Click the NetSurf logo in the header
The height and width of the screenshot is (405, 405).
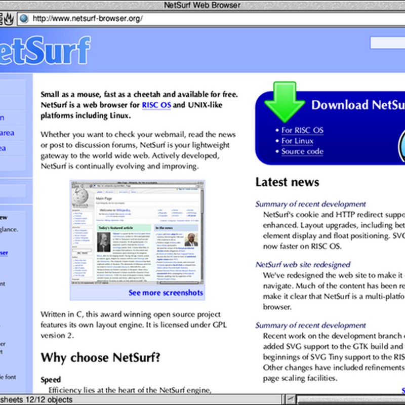coord(45,50)
